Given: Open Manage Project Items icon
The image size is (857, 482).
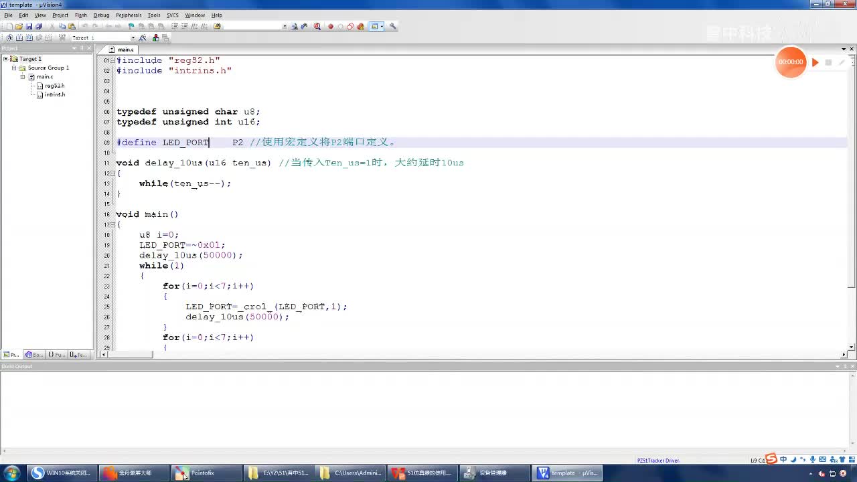Looking at the screenshot, I should click(x=156, y=37).
